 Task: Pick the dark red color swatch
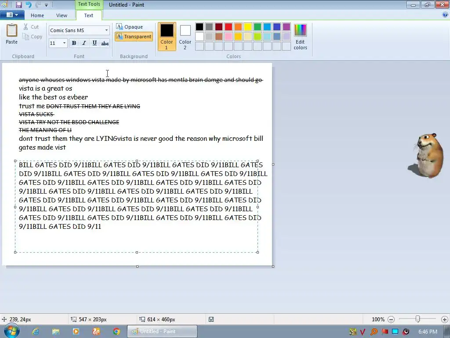(x=219, y=27)
